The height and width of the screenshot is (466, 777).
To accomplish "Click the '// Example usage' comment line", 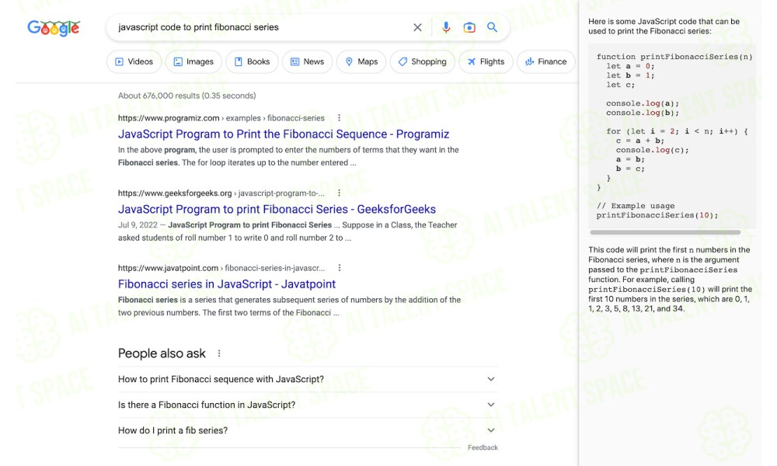I will pyautogui.click(x=636, y=206).
